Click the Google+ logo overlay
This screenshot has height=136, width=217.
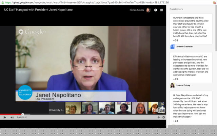click(x=33, y=32)
